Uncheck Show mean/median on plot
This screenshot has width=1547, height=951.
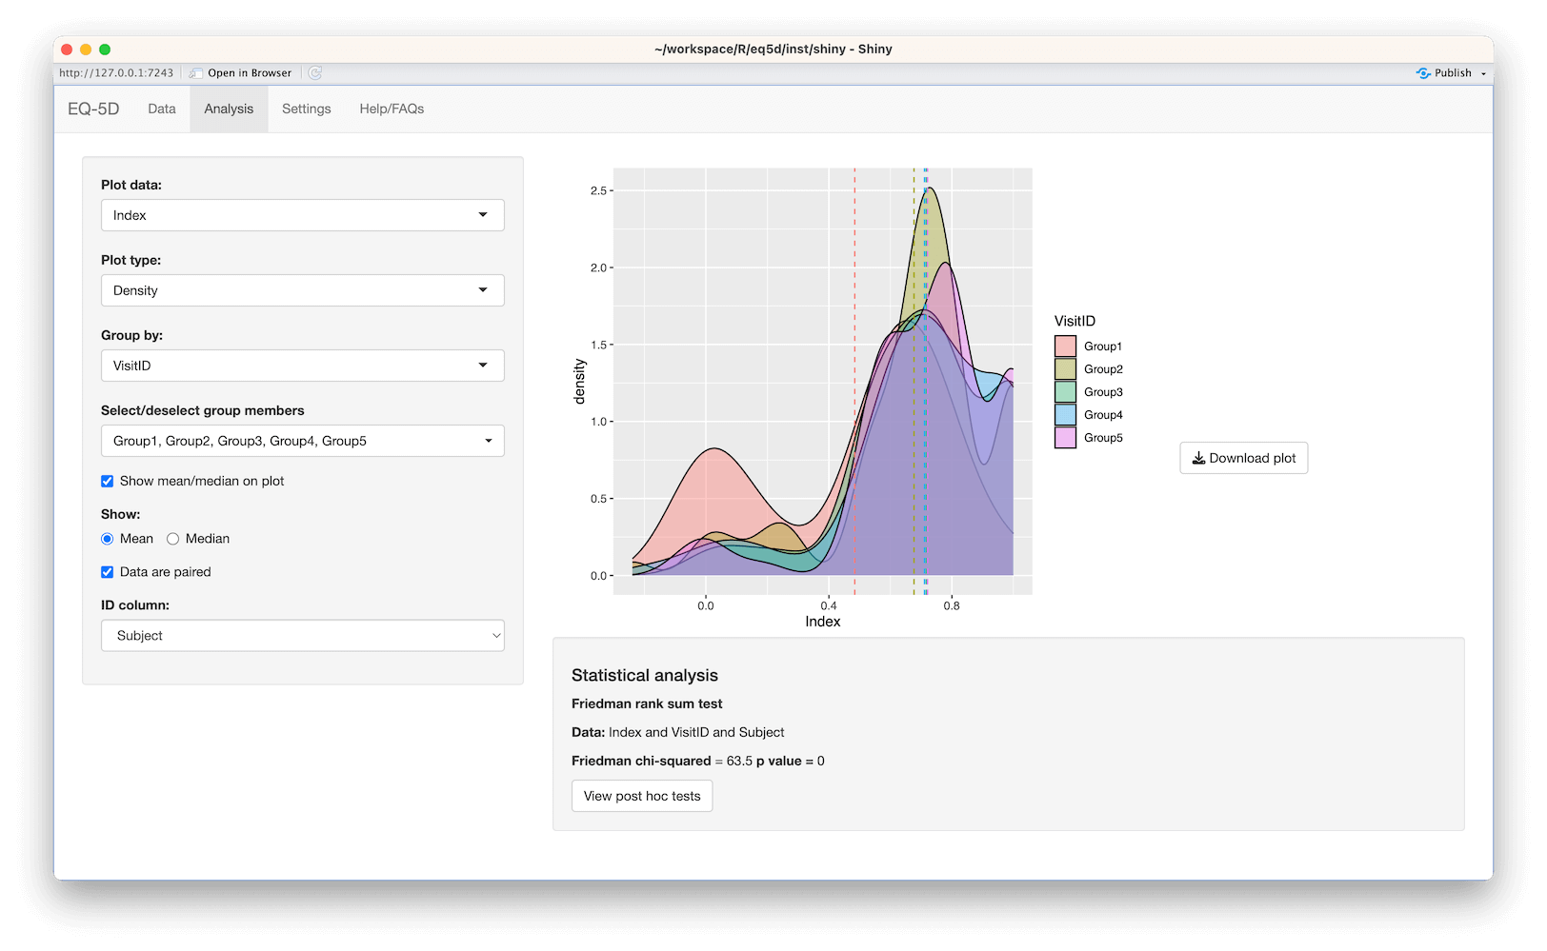pos(107,481)
